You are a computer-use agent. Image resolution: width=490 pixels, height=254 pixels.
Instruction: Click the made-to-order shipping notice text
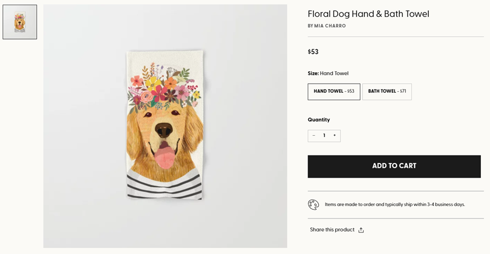(x=394, y=205)
